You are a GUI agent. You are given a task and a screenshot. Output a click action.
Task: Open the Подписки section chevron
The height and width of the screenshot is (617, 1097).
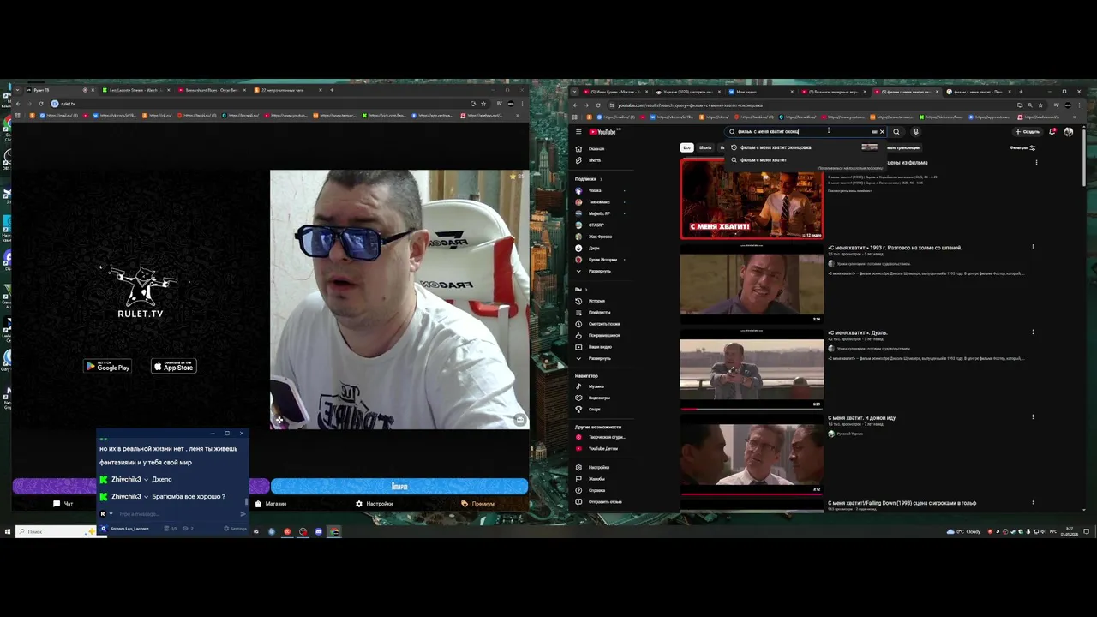[x=600, y=179]
